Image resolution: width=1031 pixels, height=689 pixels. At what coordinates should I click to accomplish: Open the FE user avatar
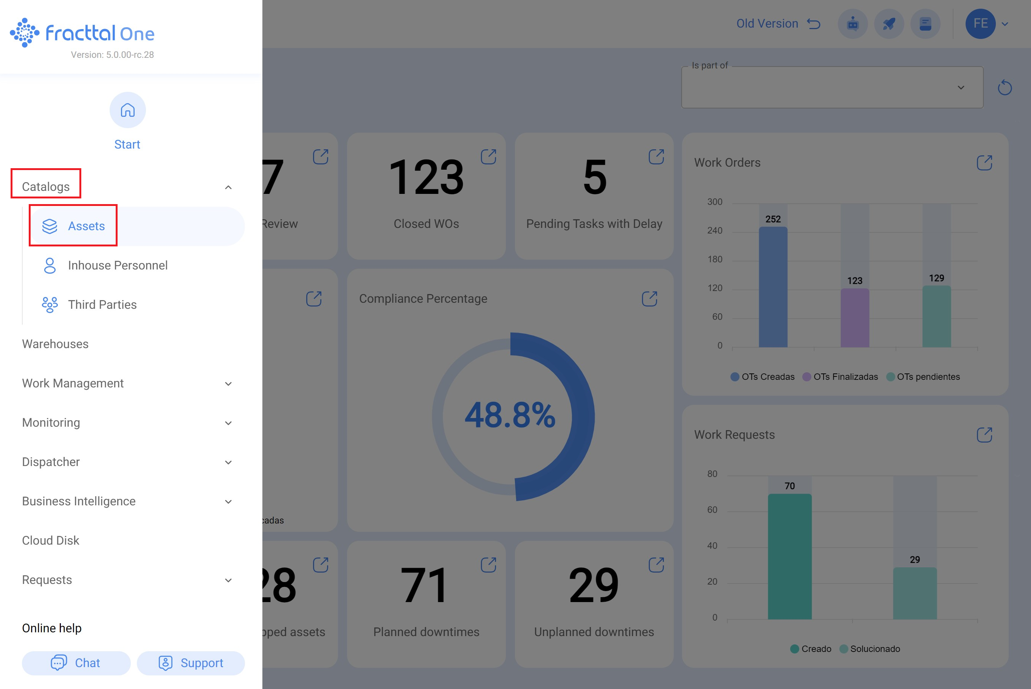tap(980, 24)
